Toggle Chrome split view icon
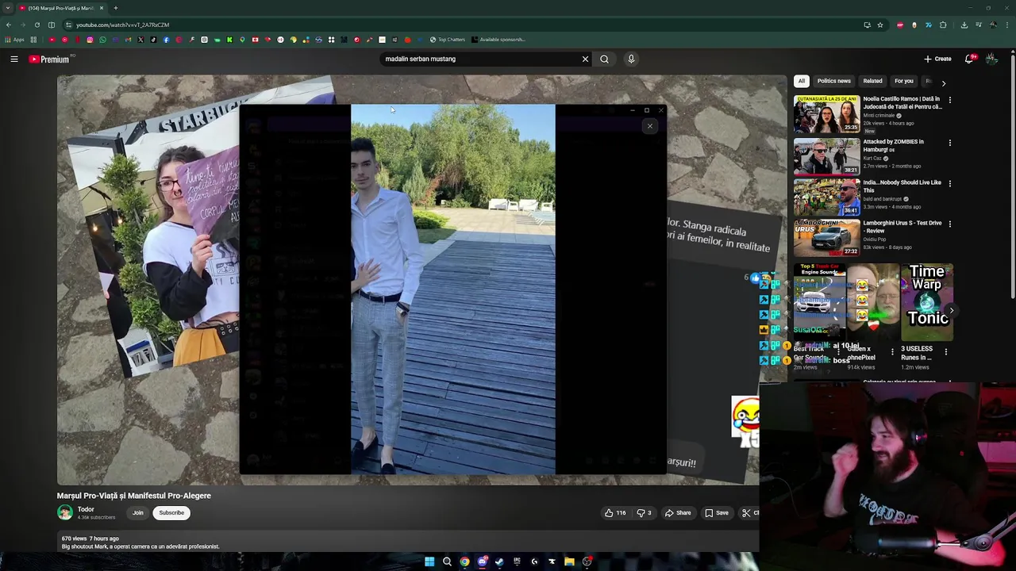1016x571 pixels. pyautogui.click(x=52, y=25)
